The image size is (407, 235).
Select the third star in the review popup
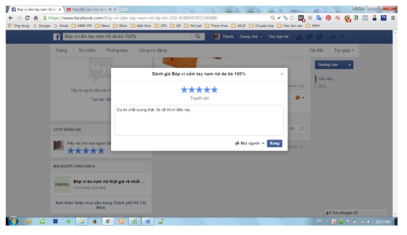click(x=199, y=90)
